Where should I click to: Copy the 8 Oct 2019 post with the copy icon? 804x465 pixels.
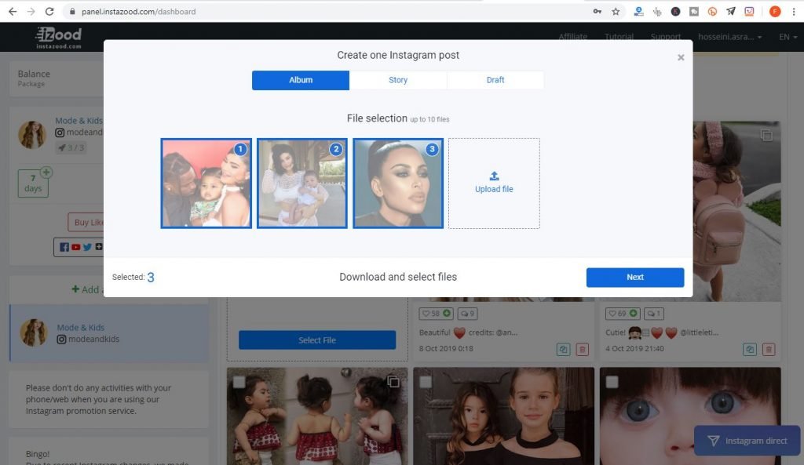563,349
